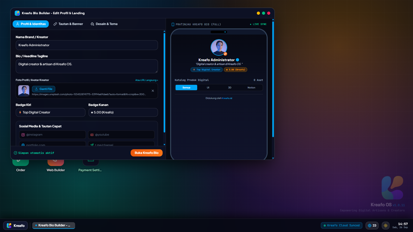
Task: Click the Simpan otomatis aktif check icon
Action: tap(15, 153)
